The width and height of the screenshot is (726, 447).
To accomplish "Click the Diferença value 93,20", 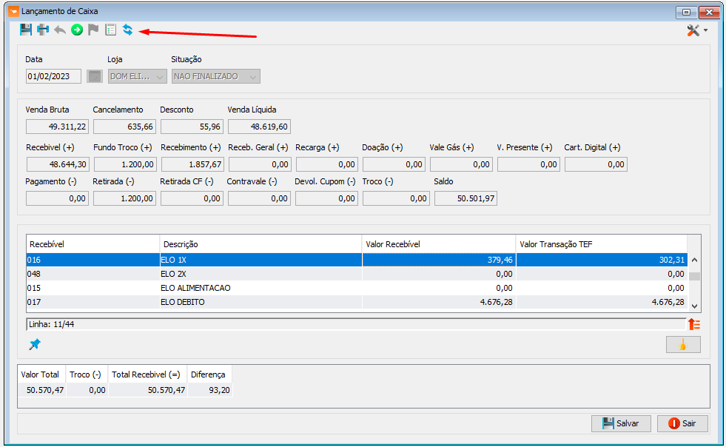I will point(209,390).
